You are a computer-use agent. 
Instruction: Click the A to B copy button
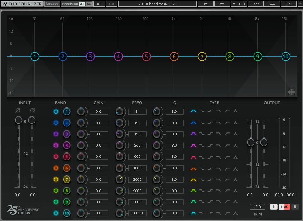(239, 4)
